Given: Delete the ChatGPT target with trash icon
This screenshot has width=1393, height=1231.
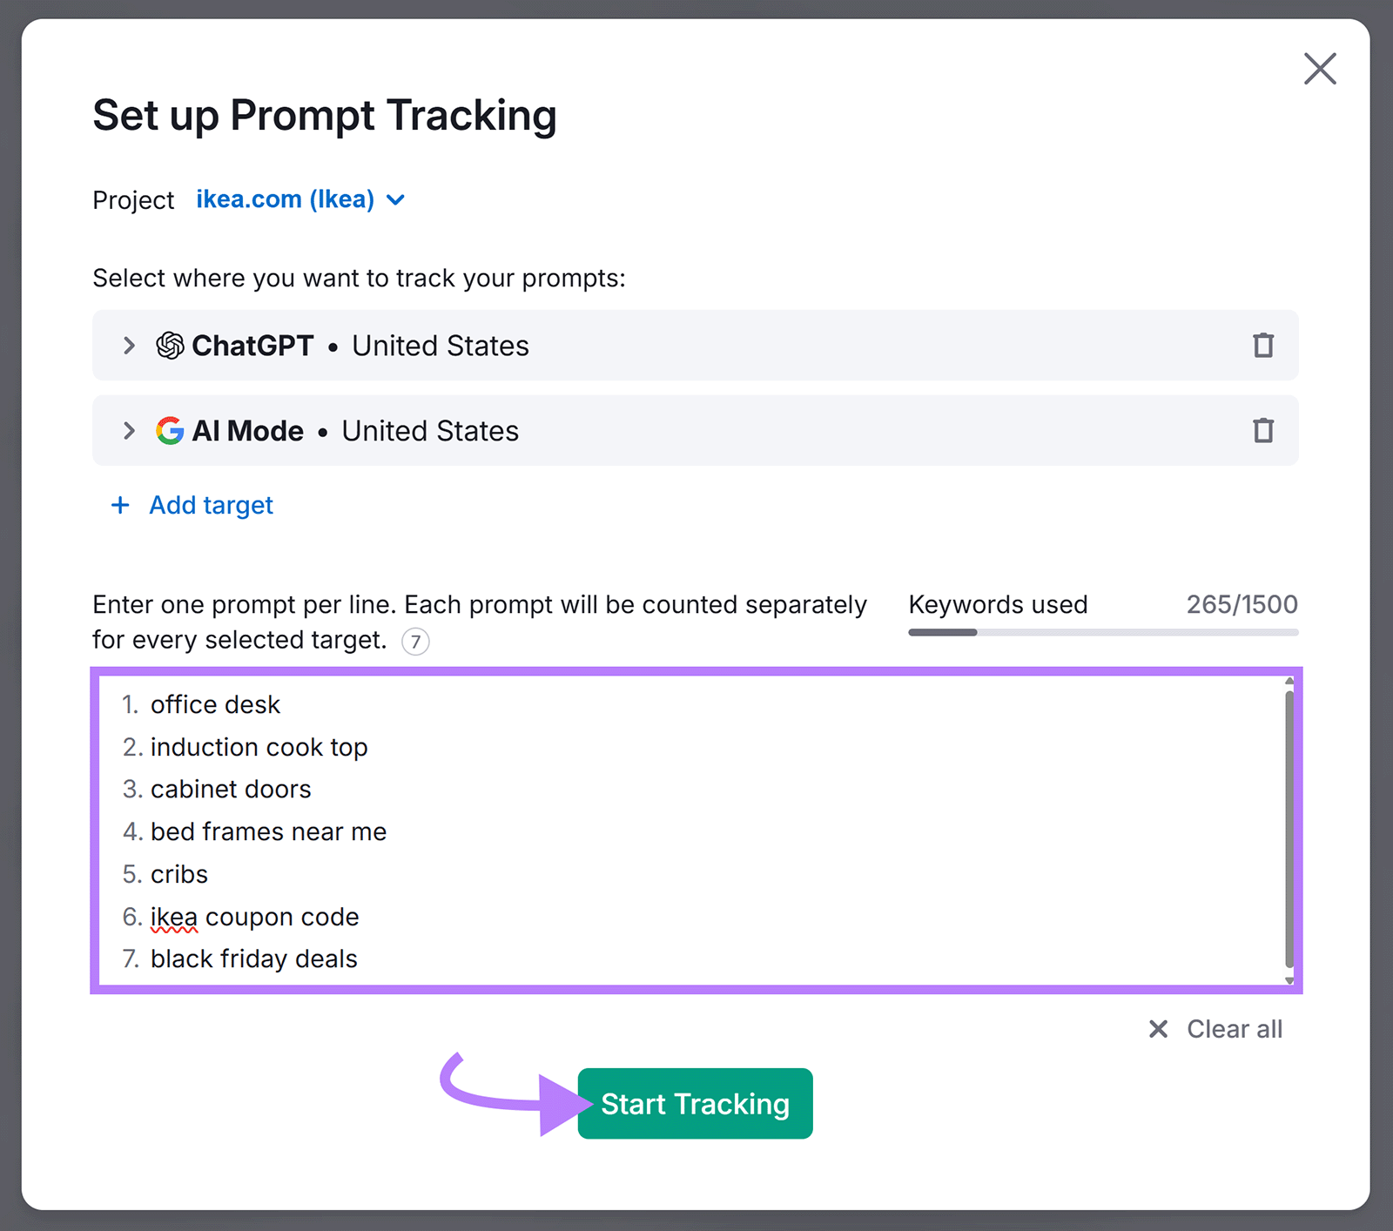Looking at the screenshot, I should point(1262,346).
